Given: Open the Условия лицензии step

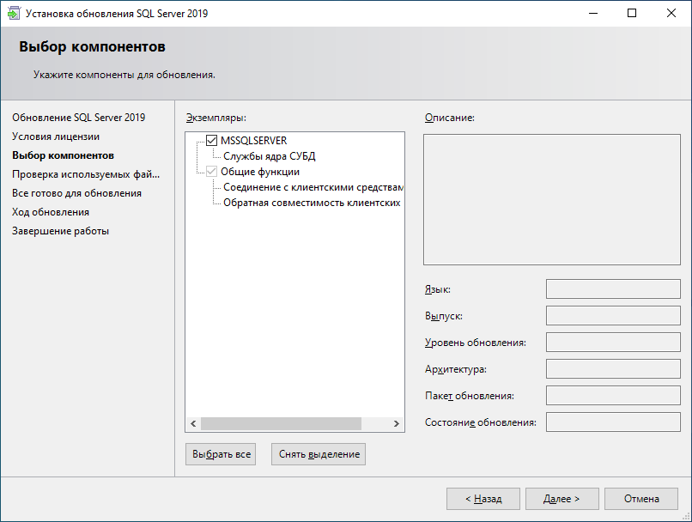Looking at the screenshot, I should pyautogui.click(x=56, y=137).
